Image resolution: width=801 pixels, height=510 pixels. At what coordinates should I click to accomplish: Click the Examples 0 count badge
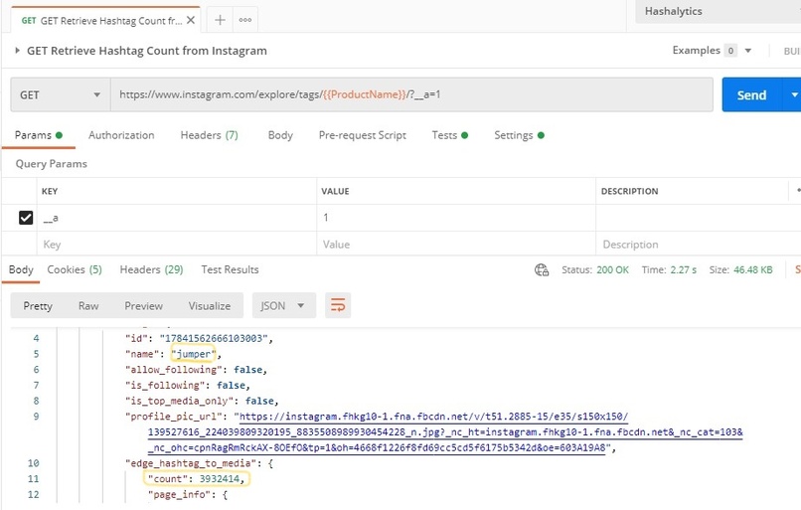731,51
